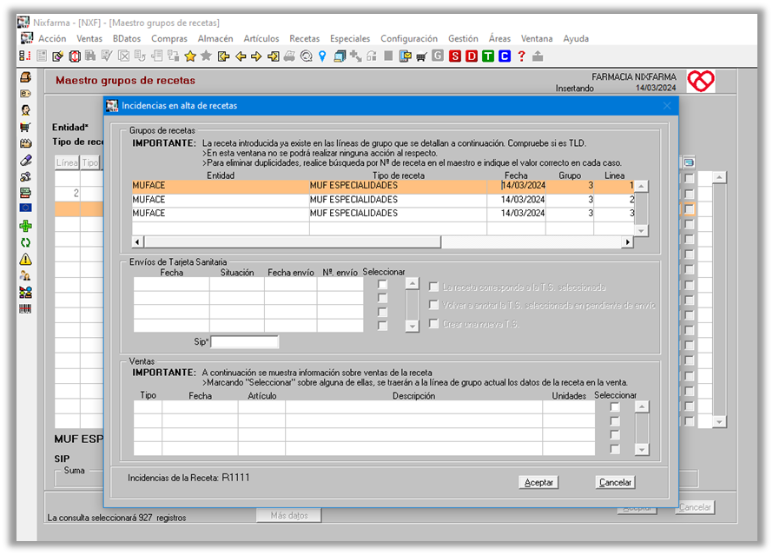The width and height of the screenshot is (773, 555).
Task: Open help via red question mark icon
Action: coord(521,56)
